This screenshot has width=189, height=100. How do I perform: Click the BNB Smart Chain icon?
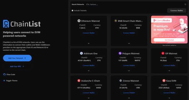(x=116, y=21)
